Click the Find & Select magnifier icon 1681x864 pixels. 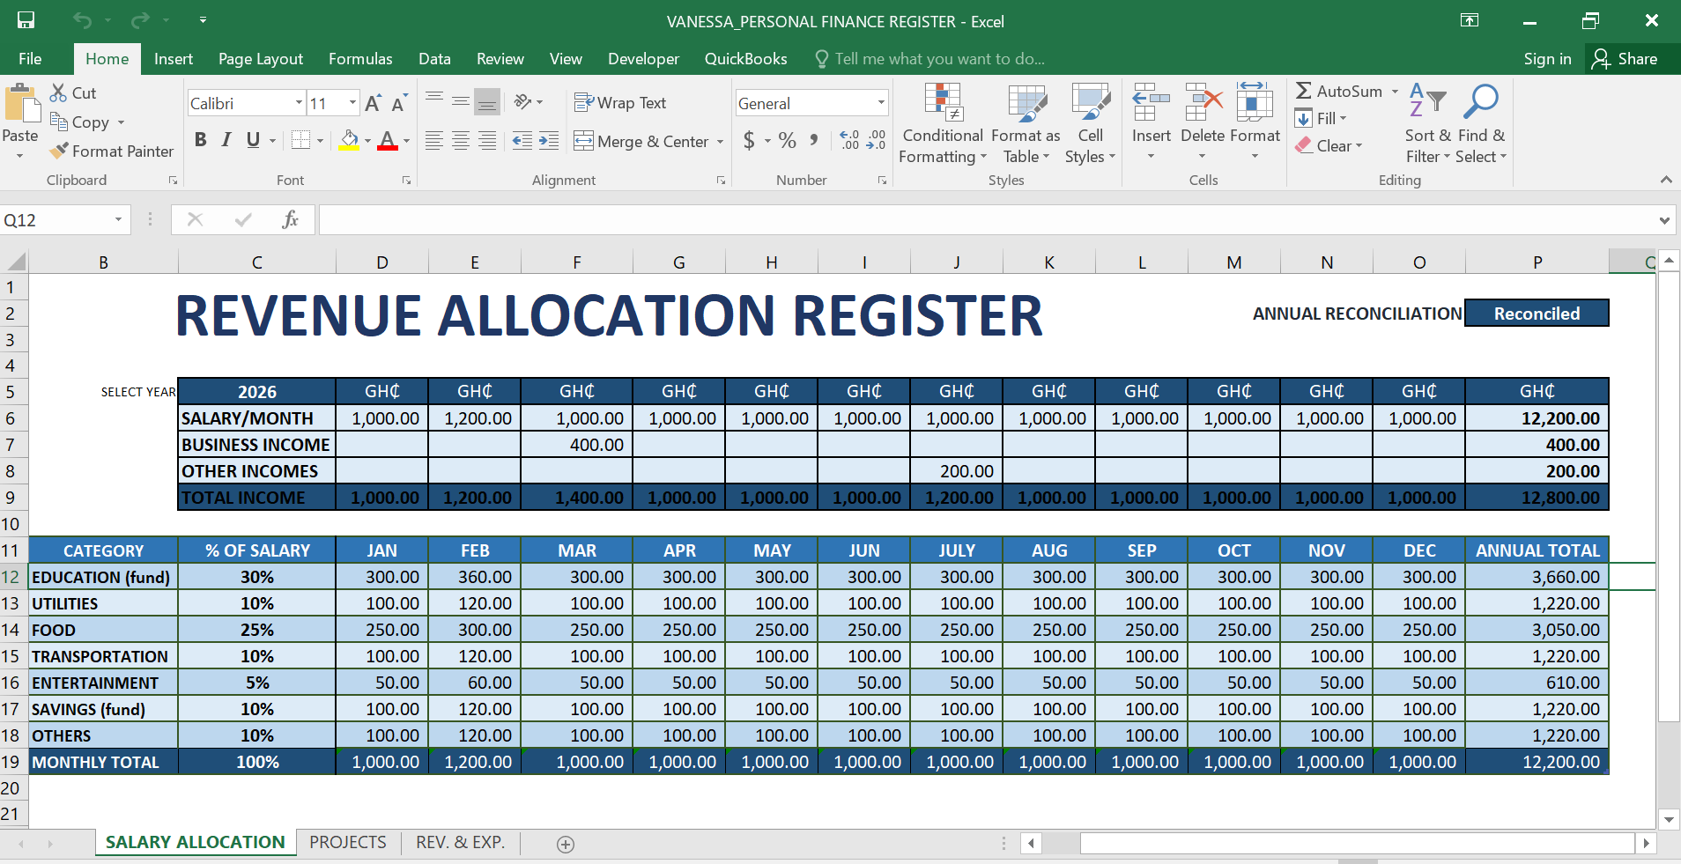1481,102
